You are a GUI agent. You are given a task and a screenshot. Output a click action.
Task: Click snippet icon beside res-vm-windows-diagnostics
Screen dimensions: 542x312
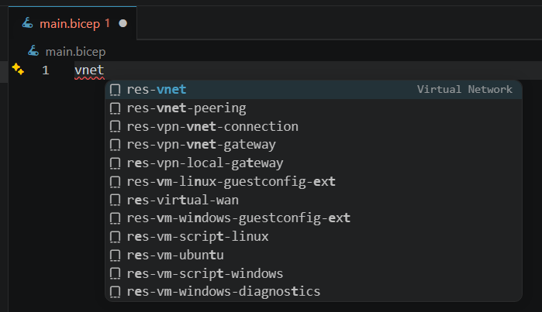(x=115, y=292)
